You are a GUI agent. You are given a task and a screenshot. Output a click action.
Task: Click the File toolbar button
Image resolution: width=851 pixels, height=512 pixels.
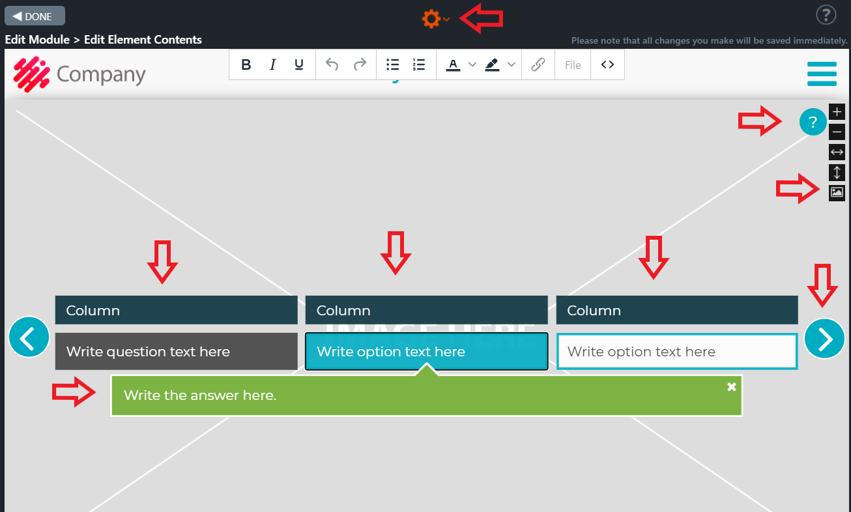pyautogui.click(x=573, y=64)
